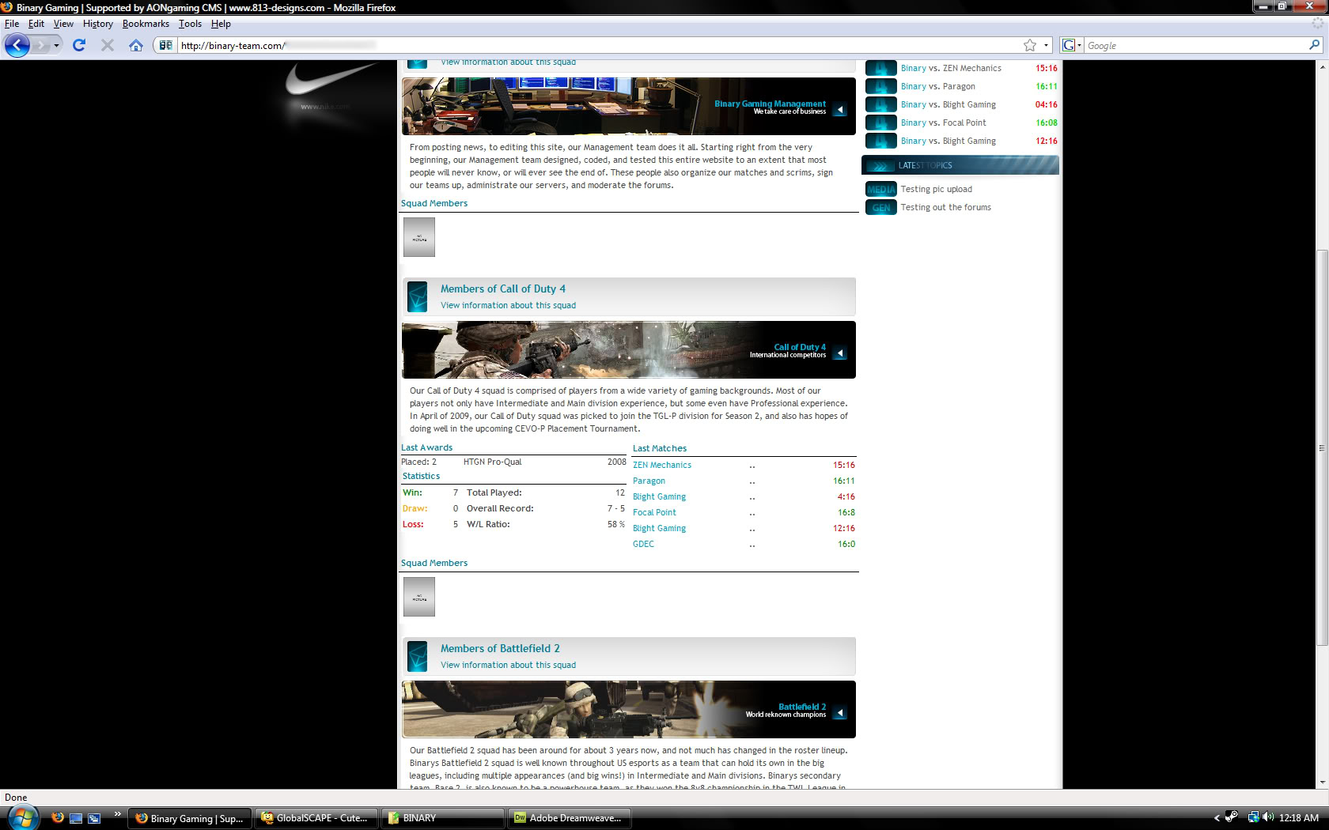Click the 12:18 AM taskbar clock
Image resolution: width=1329 pixels, height=830 pixels.
(x=1299, y=818)
